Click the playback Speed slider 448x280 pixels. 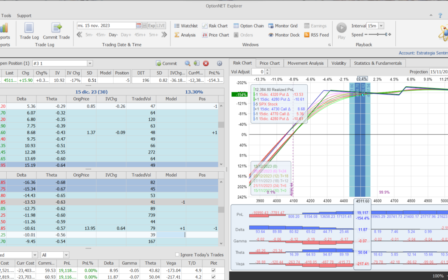tap(378, 35)
